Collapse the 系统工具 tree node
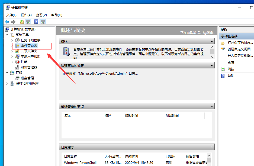Viewport: 254px width, 166px height. 7,35
